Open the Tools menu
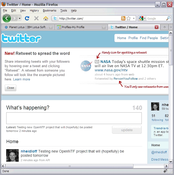 [63, 10]
